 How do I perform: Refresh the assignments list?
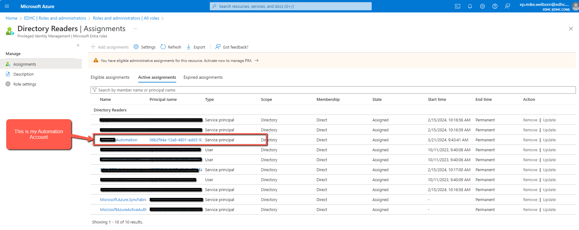171,47
